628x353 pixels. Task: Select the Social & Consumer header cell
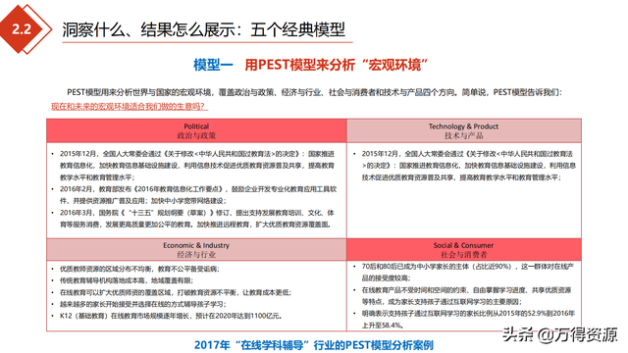(x=464, y=250)
